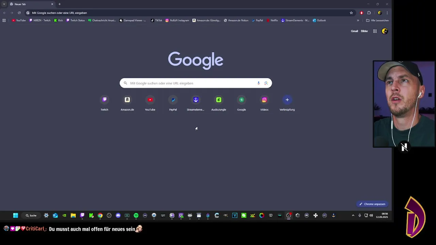The image size is (436, 245).
Task: Open Twitch Status bookmark
Action: click(x=75, y=20)
